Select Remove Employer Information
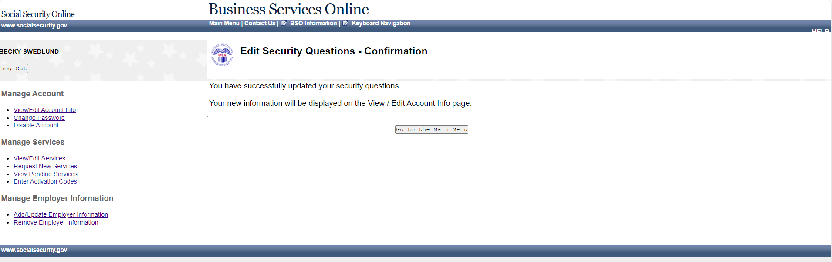This screenshot has height=262, width=832. tap(56, 223)
